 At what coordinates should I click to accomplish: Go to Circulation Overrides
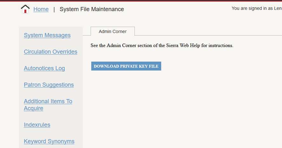[x=51, y=52]
